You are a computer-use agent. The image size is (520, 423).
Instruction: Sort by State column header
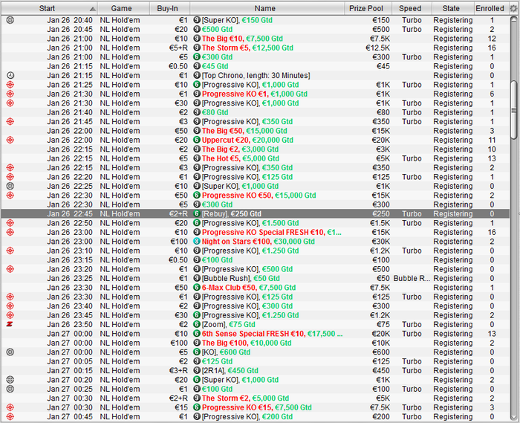453,8
